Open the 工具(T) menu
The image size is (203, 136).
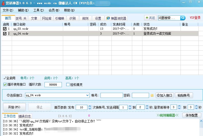pyautogui.click(x=38, y=10)
